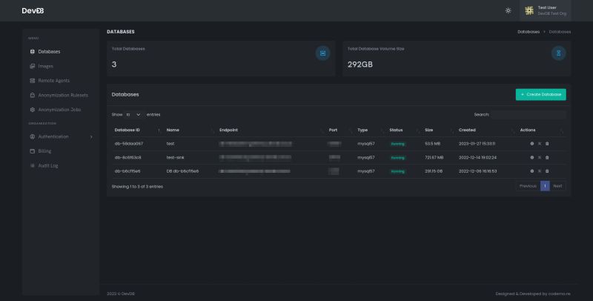Toggle the light/dark theme sun icon

tap(508, 10)
